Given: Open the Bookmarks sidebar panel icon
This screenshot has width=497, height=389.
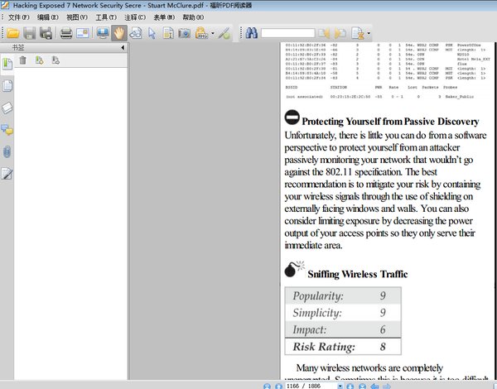Looking at the screenshot, I should click(x=7, y=64).
